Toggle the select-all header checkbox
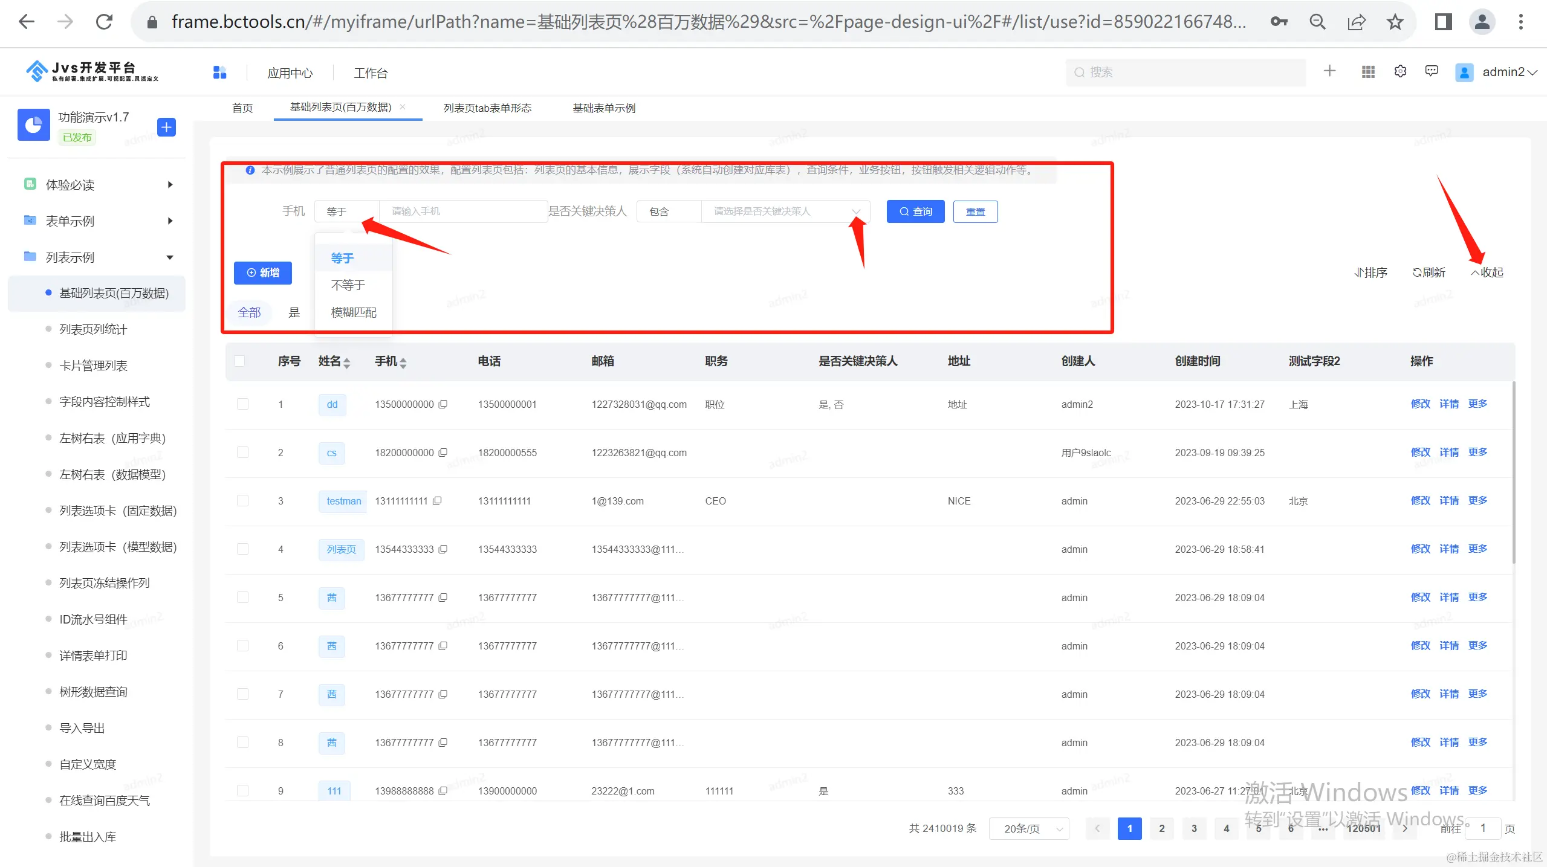Screen dimensions: 1547x867 pyautogui.click(x=239, y=361)
